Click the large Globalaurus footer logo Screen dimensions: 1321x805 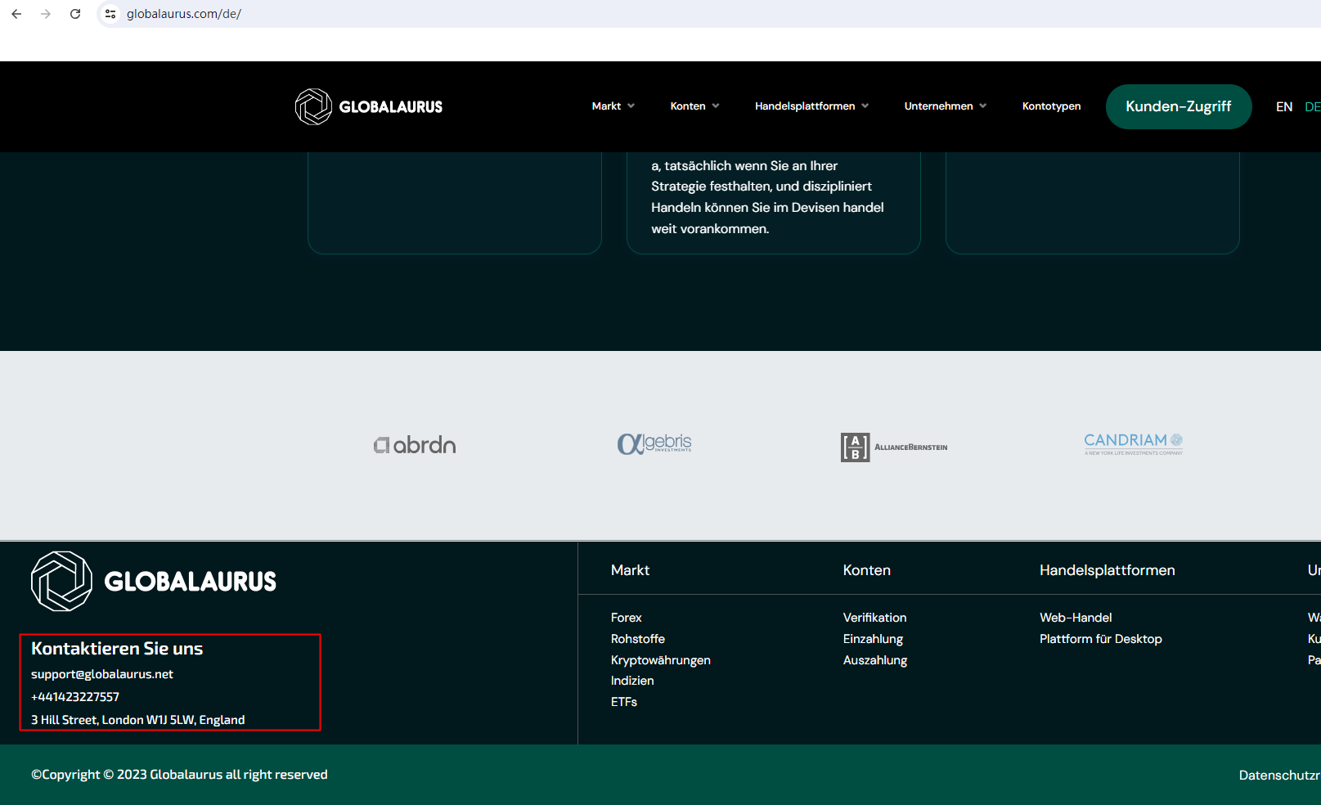[154, 581]
